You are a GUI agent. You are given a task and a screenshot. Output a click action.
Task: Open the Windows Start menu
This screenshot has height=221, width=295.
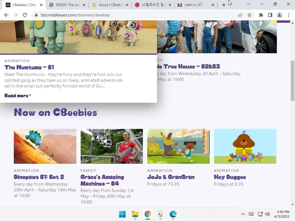point(122,214)
